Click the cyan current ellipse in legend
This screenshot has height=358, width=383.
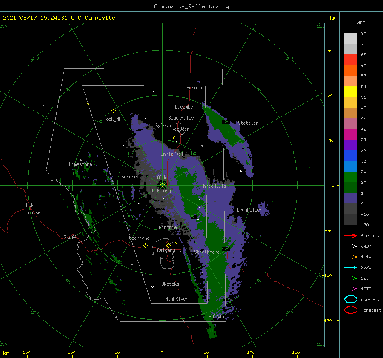tap(351, 299)
